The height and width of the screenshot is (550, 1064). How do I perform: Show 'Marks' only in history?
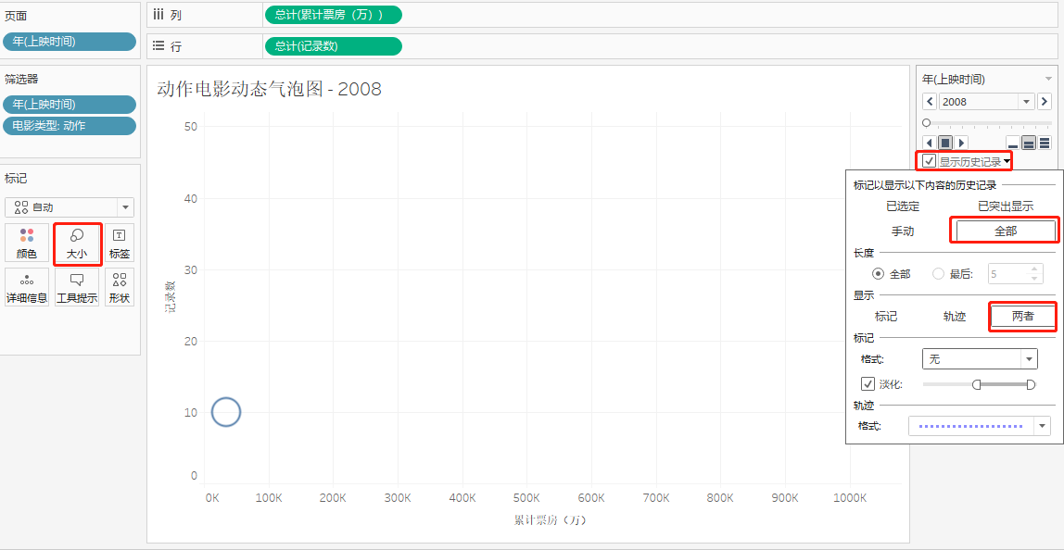point(885,316)
